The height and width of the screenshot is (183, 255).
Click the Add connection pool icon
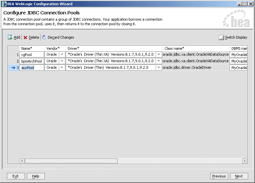pos(10,37)
